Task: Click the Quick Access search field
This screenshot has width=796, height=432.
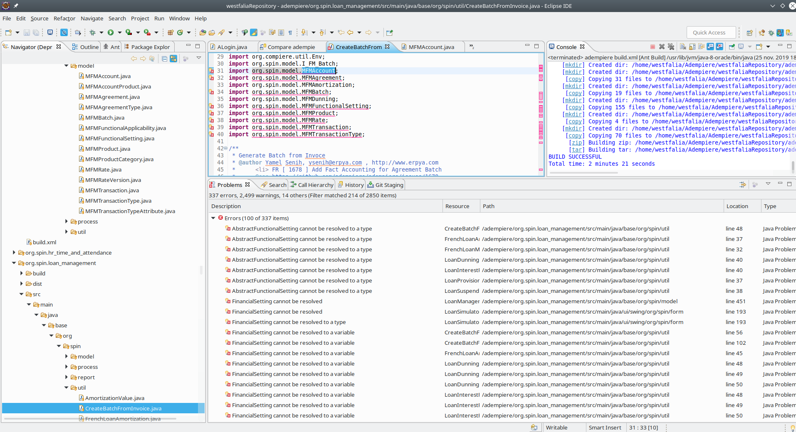Action: tap(709, 32)
